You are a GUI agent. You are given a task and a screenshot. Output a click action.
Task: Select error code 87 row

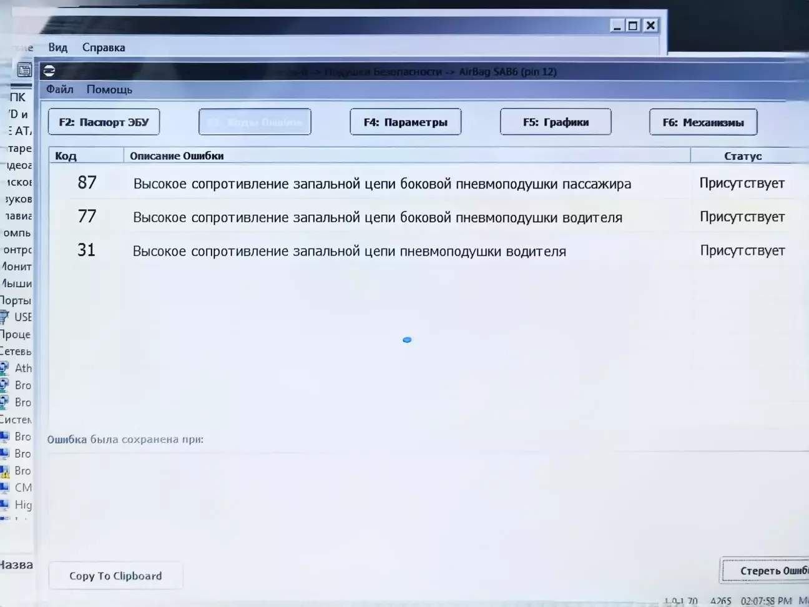point(382,184)
